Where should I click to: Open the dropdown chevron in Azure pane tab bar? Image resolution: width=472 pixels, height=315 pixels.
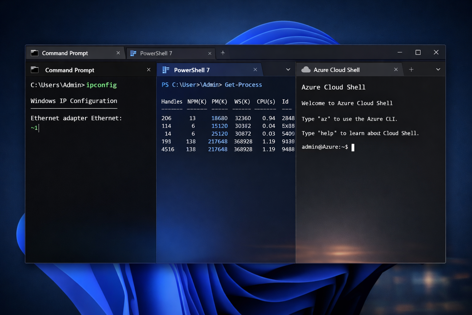438,70
